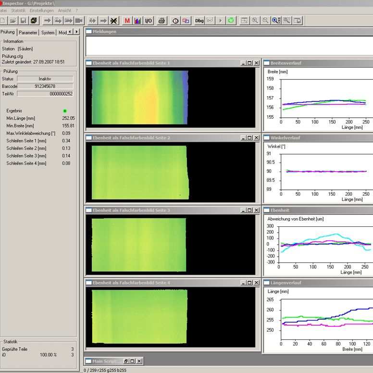Click the Min.Breite value 155.81

68,125
